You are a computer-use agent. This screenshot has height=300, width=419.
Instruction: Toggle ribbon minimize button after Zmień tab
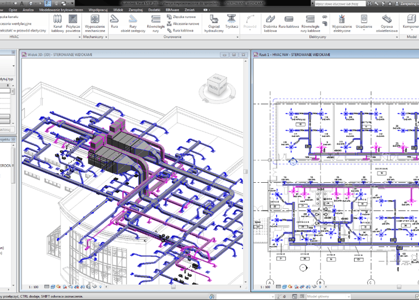pos(206,10)
